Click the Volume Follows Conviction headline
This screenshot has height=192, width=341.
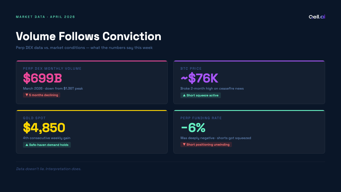(89, 36)
